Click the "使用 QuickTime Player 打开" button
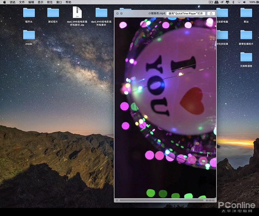Viewport: 259px width, 216px height. pyautogui.click(x=185, y=13)
